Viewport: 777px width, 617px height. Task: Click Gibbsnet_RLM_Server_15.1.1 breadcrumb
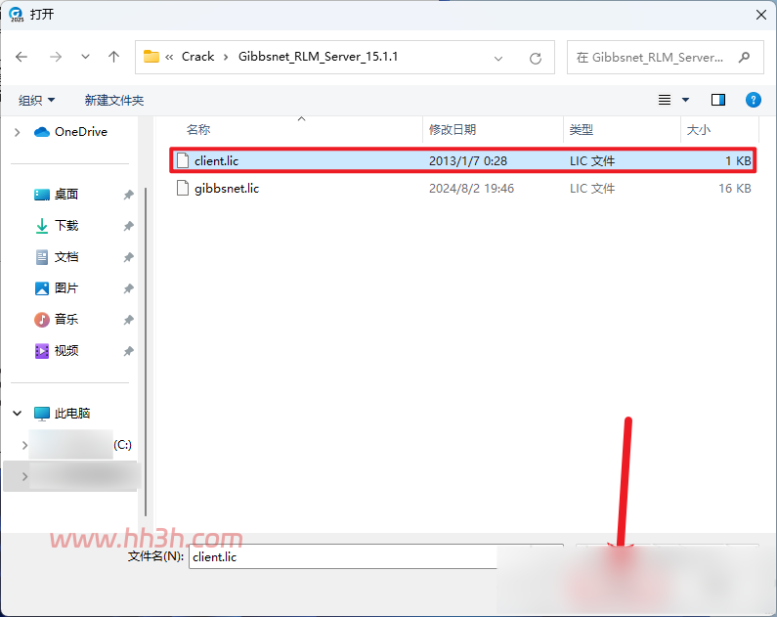319,57
